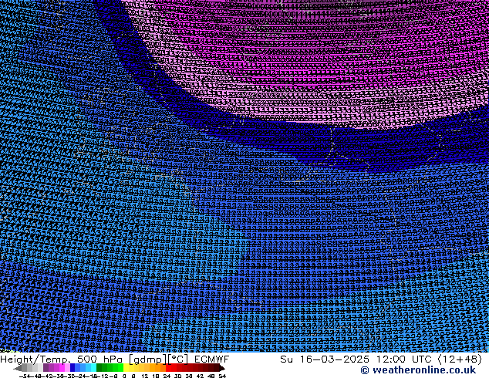Pick the light pink swatch on the temperature scale
The height and width of the screenshot is (378, 489).
point(67,367)
